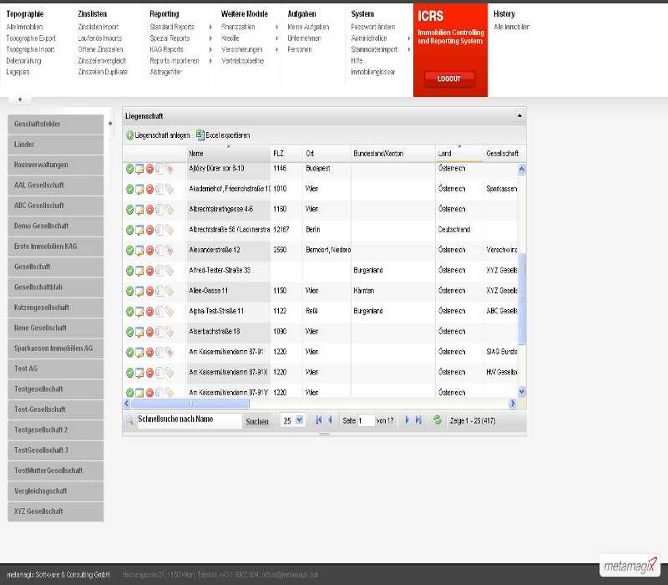This screenshot has height=585, width=668.
Task: Sort grid by Land column header
Action: (x=458, y=154)
